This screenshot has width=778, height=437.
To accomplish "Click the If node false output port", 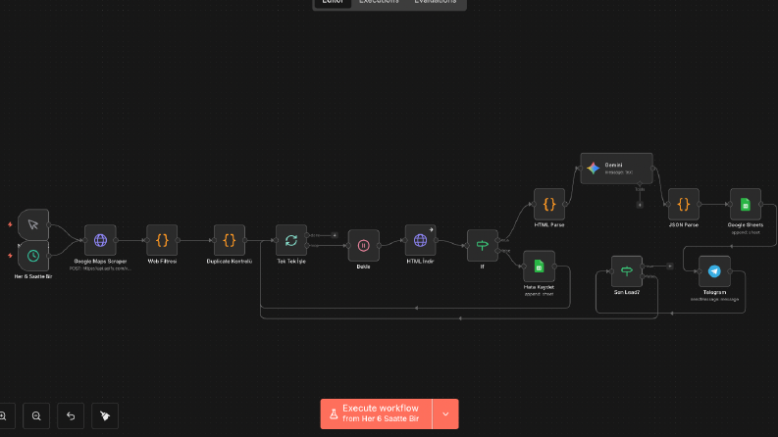I will [497, 251].
